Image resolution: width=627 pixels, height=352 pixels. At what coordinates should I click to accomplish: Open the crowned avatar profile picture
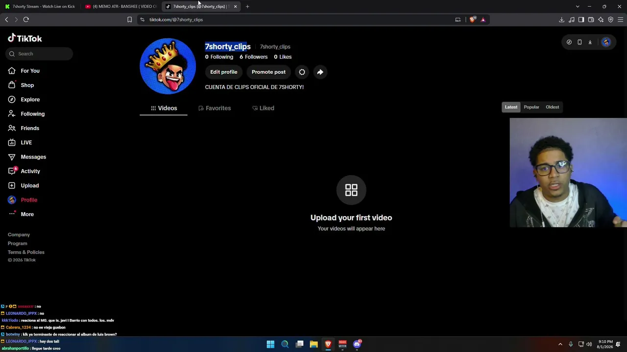[168, 66]
